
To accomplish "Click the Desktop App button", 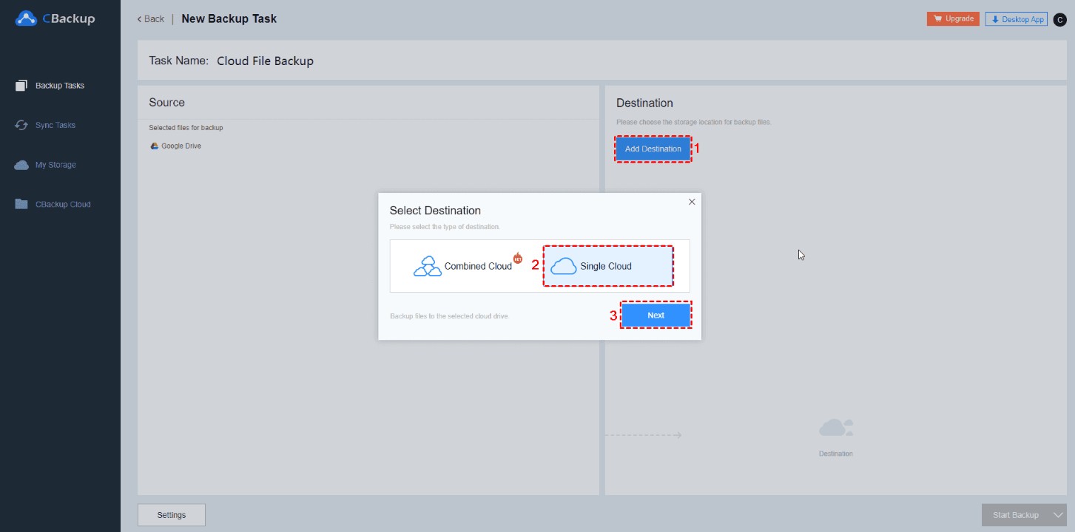I will click(1017, 19).
